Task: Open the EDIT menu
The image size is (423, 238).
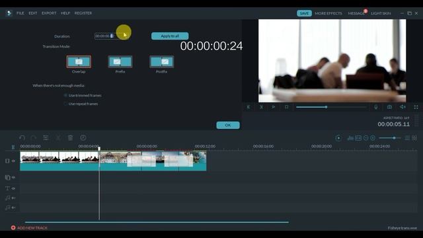Action: pyautogui.click(x=33, y=13)
